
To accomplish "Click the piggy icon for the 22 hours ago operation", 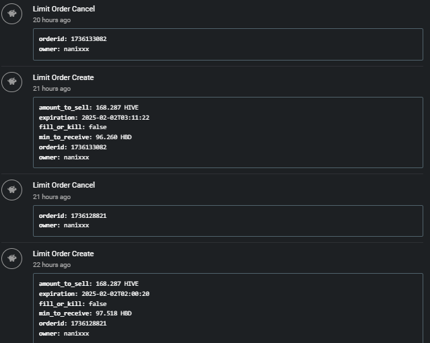I will 11,258.
